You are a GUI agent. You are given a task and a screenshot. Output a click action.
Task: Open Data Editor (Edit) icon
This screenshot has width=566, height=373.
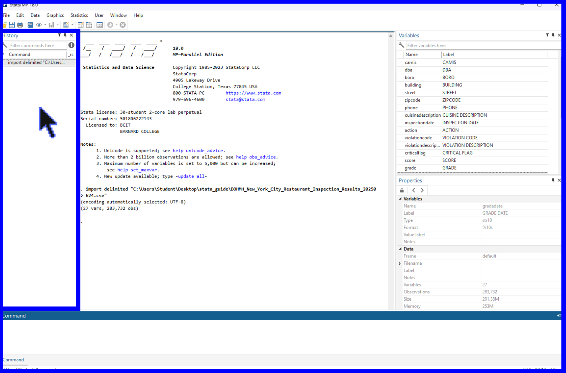[x=80, y=25]
